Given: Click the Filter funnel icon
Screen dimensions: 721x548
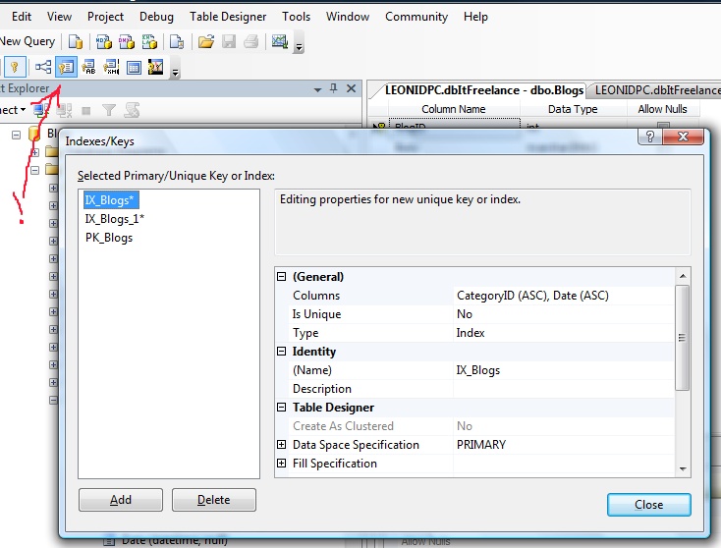Looking at the screenshot, I should (x=109, y=110).
